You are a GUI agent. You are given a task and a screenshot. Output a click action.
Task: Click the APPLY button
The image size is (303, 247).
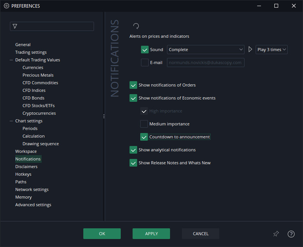pos(151,234)
